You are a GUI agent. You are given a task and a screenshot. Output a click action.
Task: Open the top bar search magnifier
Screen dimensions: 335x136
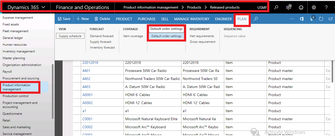[x=276, y=8]
